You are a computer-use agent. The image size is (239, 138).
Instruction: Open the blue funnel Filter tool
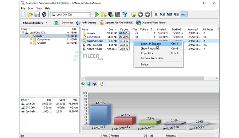125,15
